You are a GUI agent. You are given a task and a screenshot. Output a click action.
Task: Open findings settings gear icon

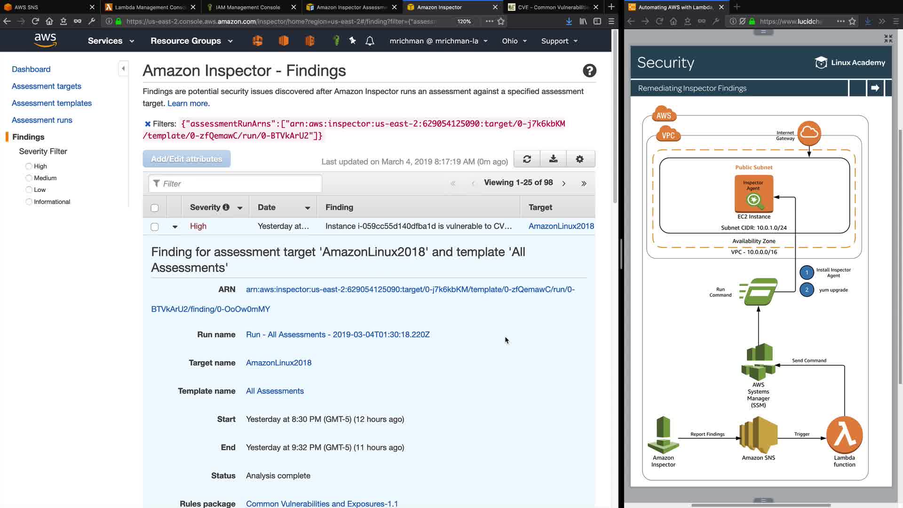(x=579, y=159)
